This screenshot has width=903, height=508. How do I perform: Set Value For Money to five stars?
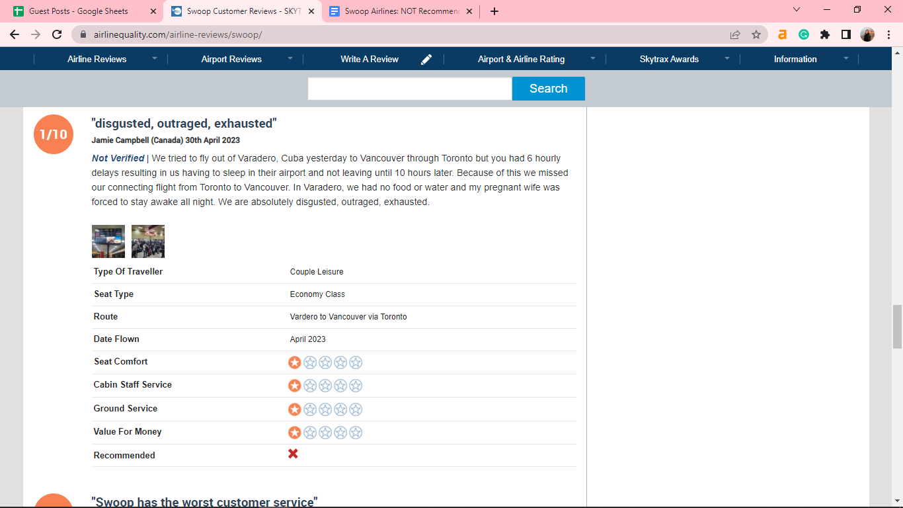click(x=356, y=433)
